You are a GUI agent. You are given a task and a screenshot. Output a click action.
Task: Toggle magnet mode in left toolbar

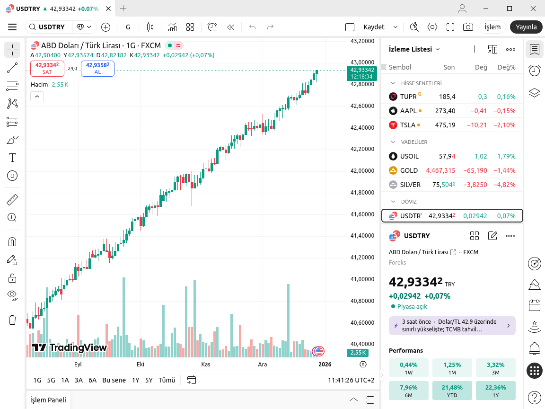[12, 242]
